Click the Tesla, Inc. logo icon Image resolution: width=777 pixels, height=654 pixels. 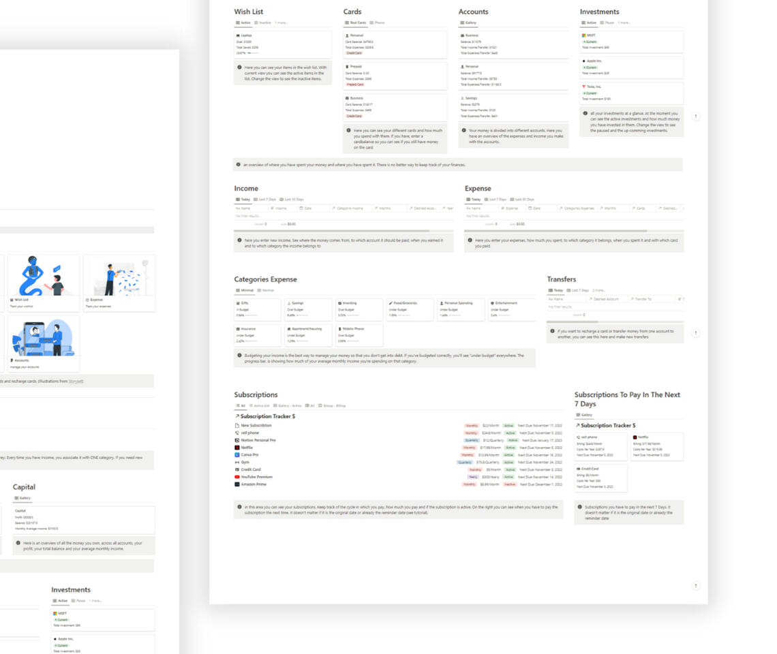coord(583,87)
